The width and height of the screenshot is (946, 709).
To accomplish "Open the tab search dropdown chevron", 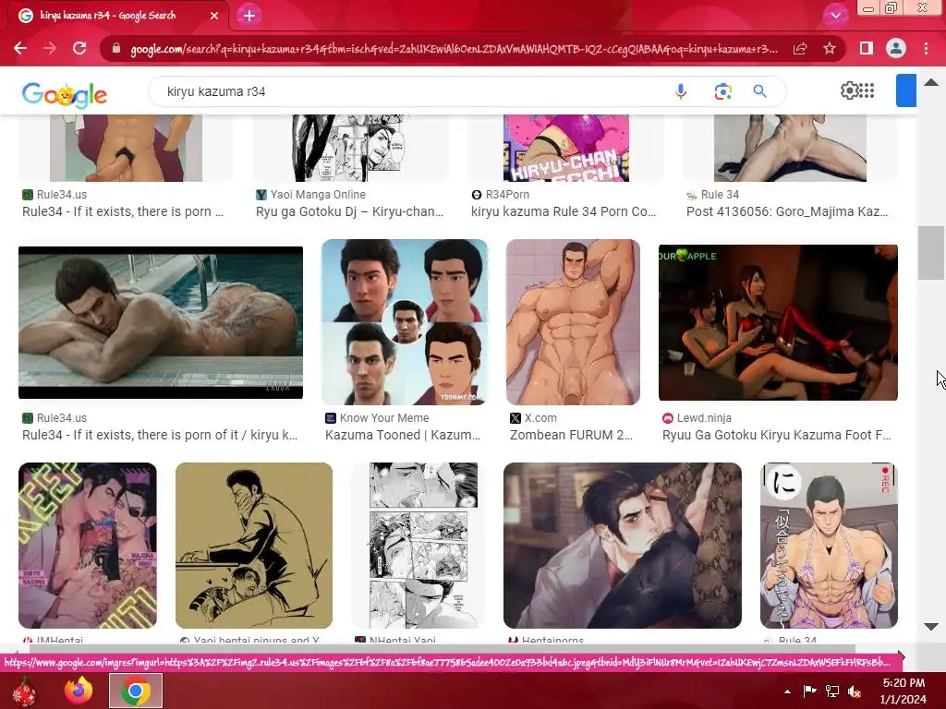I will point(835,16).
